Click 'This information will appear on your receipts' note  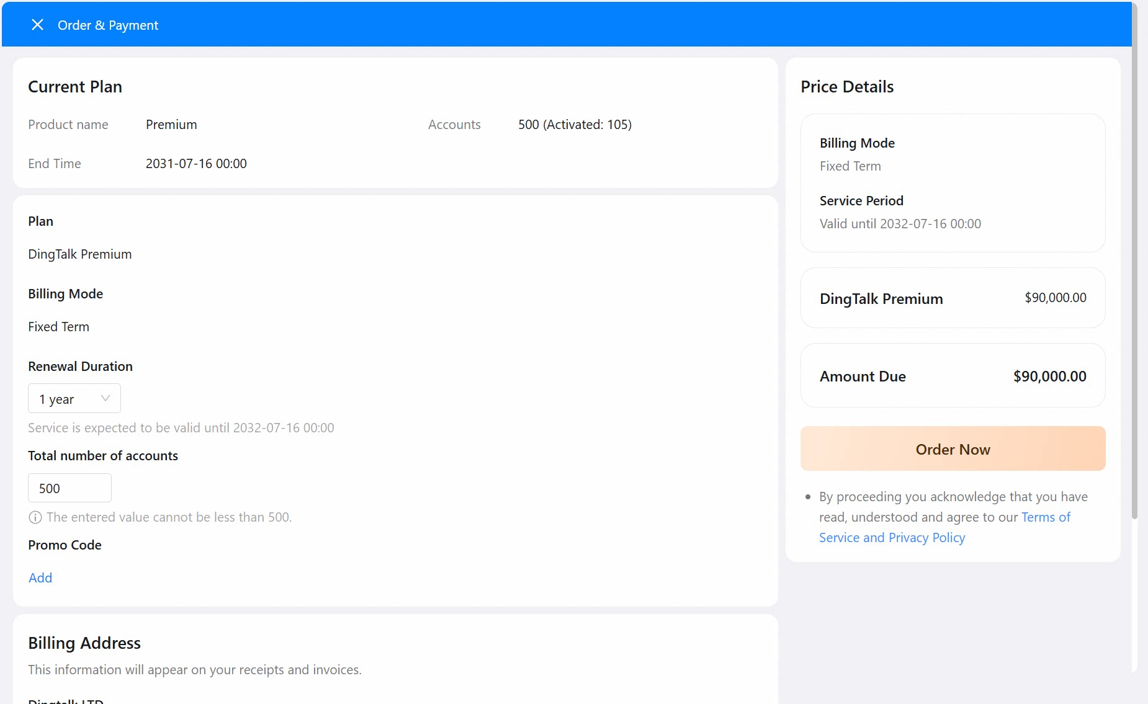tap(195, 670)
